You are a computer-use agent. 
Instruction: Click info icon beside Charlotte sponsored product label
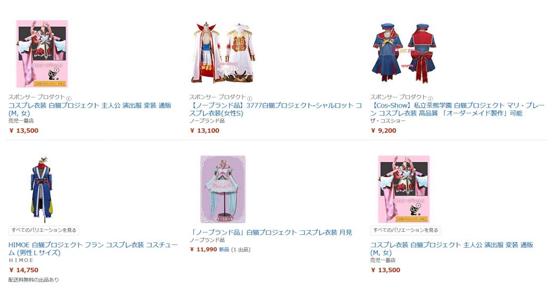[x=249, y=99]
